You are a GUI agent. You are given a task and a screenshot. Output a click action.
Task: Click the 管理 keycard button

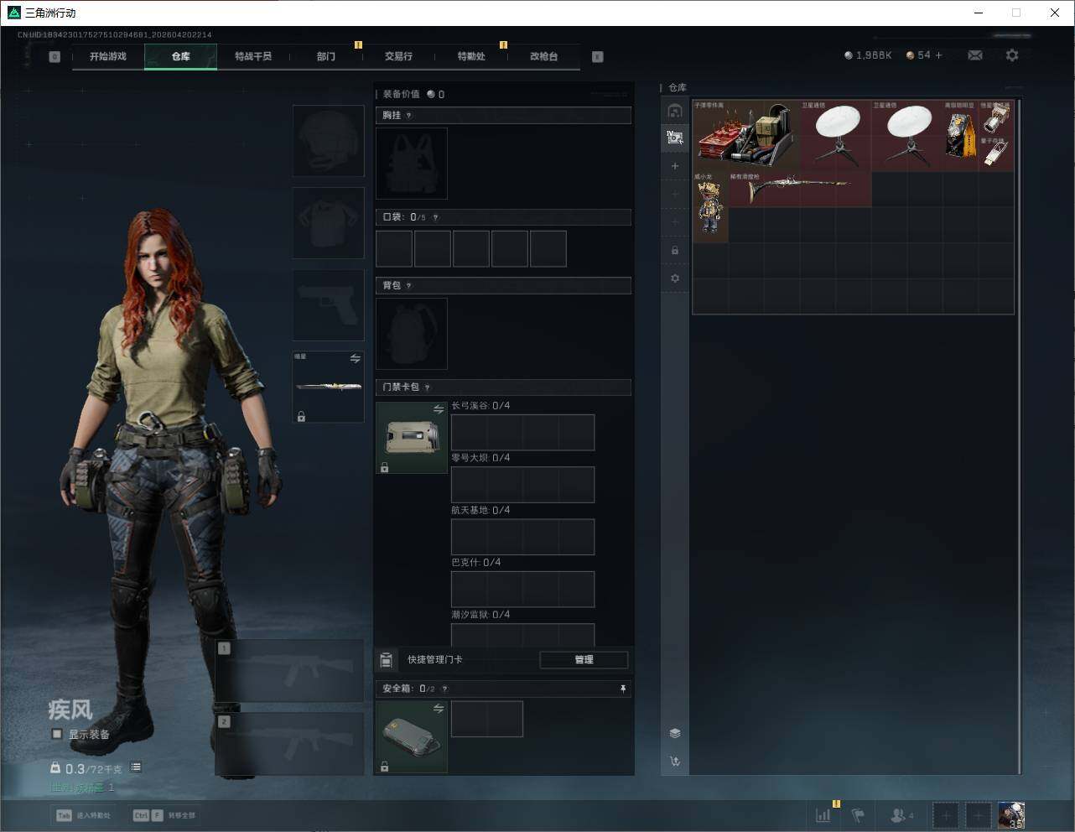(584, 660)
